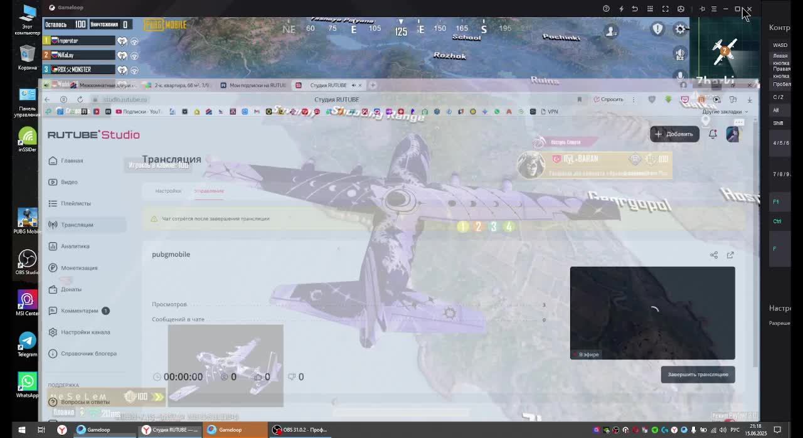The image size is (803, 438).
Task: Open the Yandex browser taskbar icon
Action: [62, 430]
